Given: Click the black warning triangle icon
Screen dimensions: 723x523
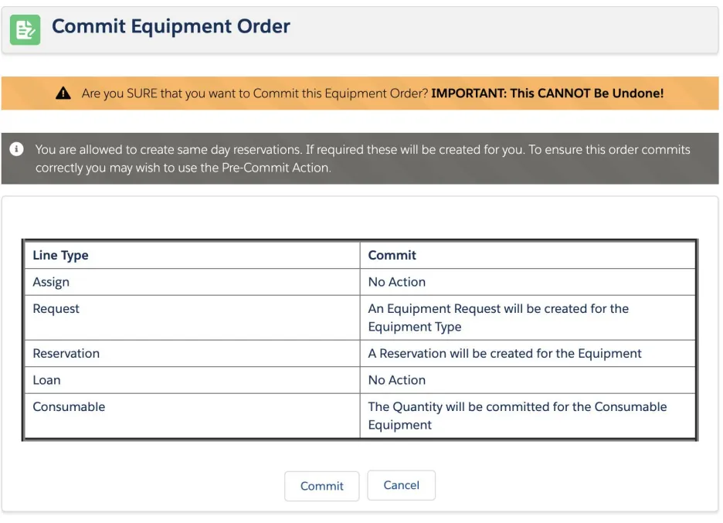Looking at the screenshot, I should (x=63, y=93).
